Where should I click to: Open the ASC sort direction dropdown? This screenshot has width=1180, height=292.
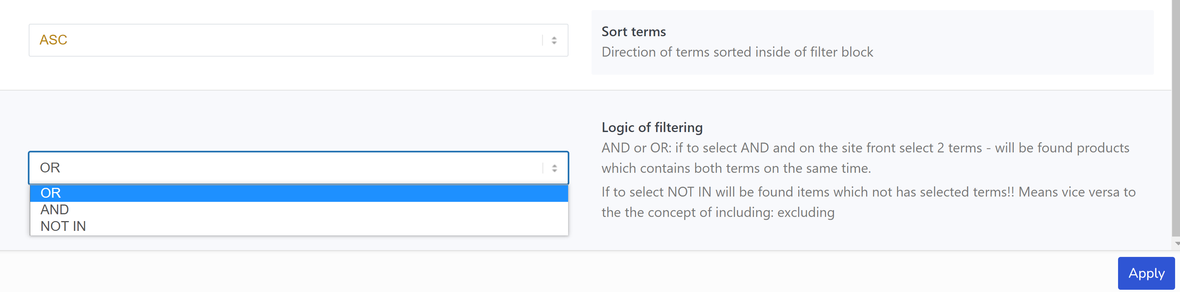coord(298,40)
